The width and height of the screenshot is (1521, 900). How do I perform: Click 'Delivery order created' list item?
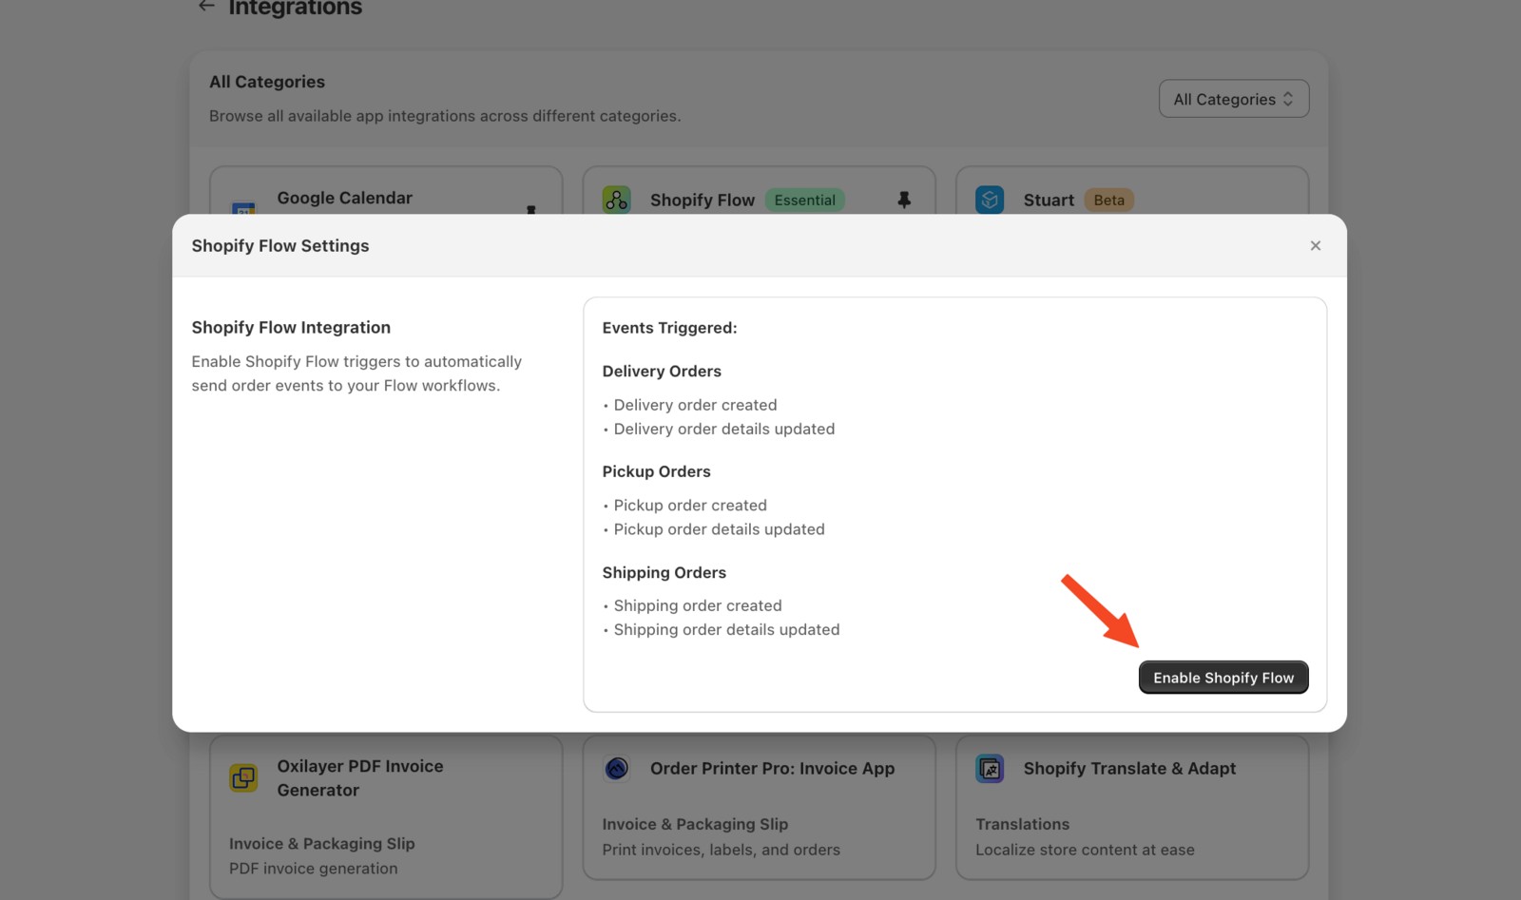[695, 405]
